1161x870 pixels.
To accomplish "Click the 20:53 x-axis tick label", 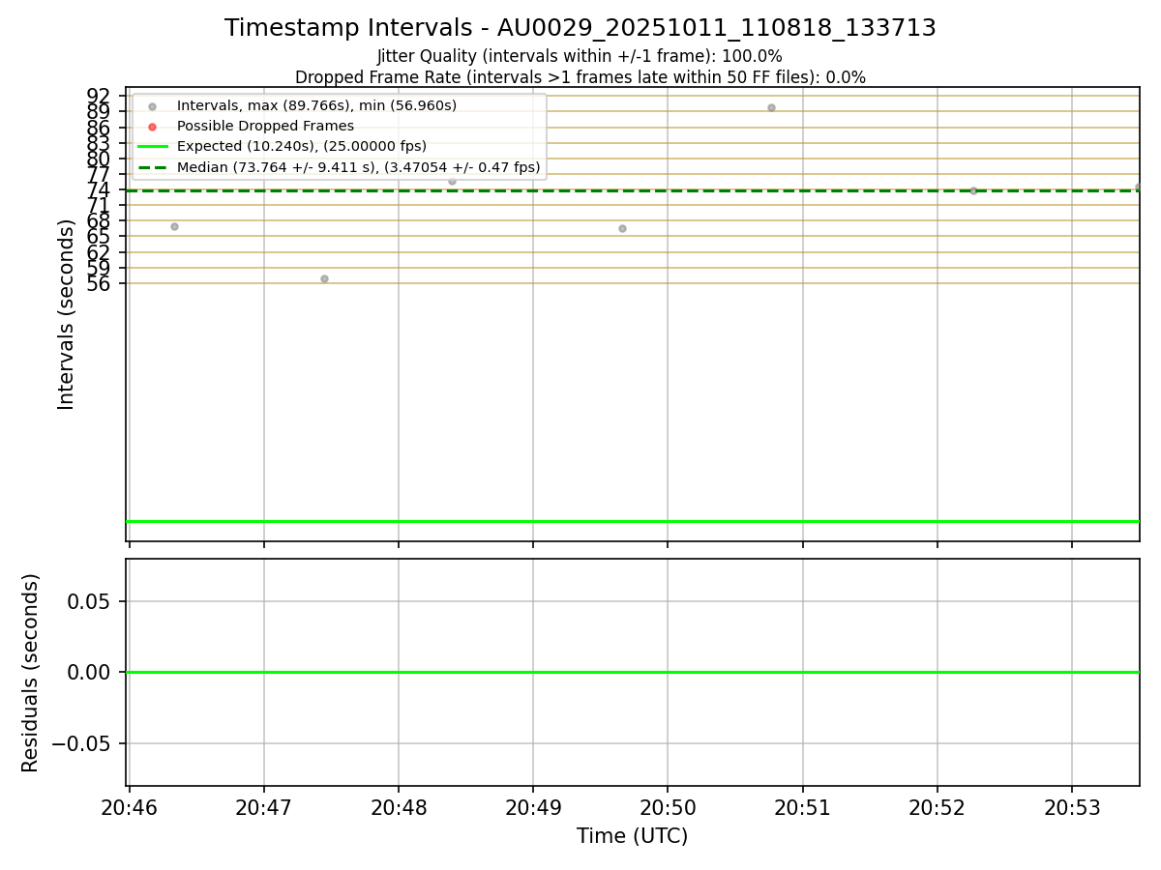I will tap(1071, 807).
